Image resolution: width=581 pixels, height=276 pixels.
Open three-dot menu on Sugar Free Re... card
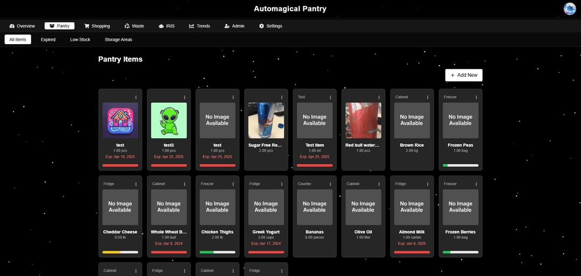(281, 97)
